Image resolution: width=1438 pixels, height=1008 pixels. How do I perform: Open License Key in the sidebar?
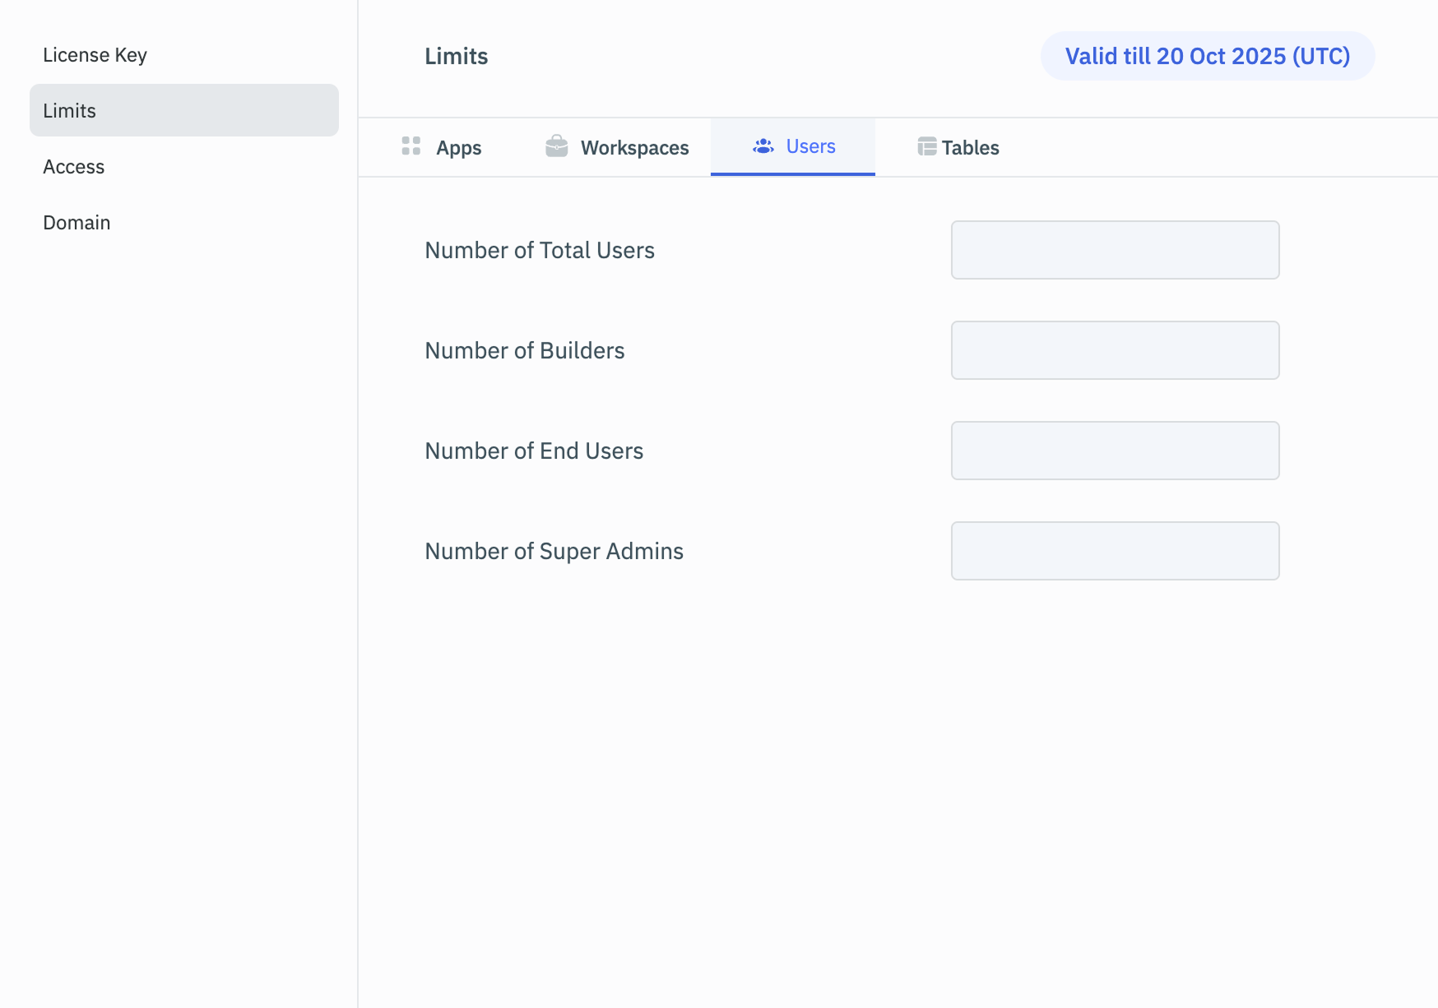point(95,55)
